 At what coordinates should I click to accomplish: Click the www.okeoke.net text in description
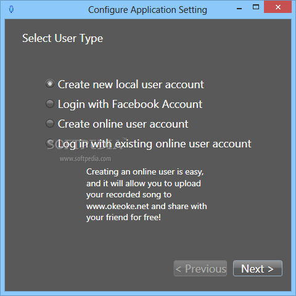(118, 207)
